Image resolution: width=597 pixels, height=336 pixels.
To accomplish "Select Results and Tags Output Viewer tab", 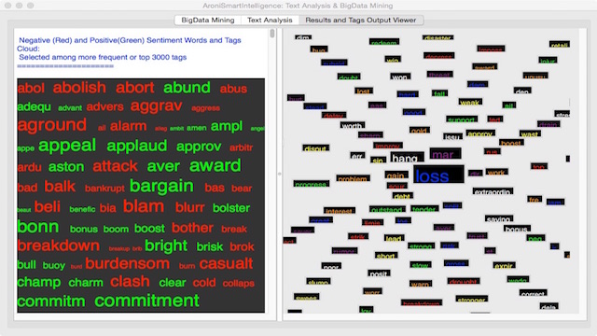I will 361,21.
